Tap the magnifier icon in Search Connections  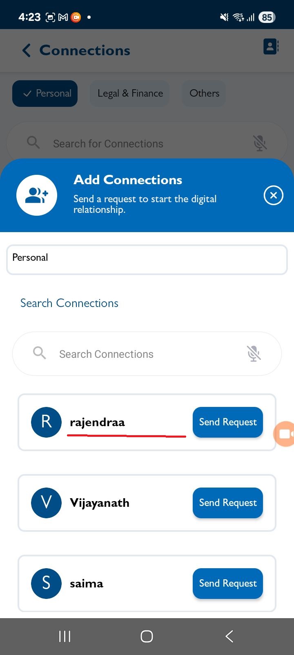(40, 353)
